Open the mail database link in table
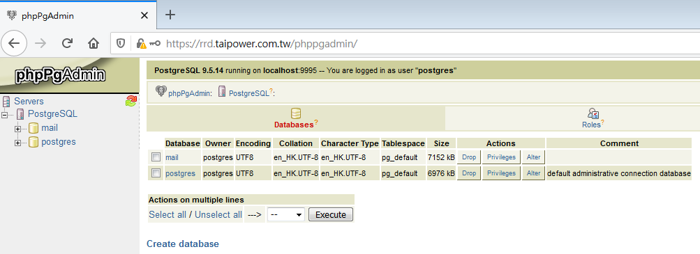700x254 pixels. point(172,157)
